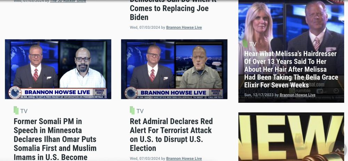Screen dimensions: 348x161
Task: Click TV category label on Melissa's Hairdresser card
Action: coord(253,44)
